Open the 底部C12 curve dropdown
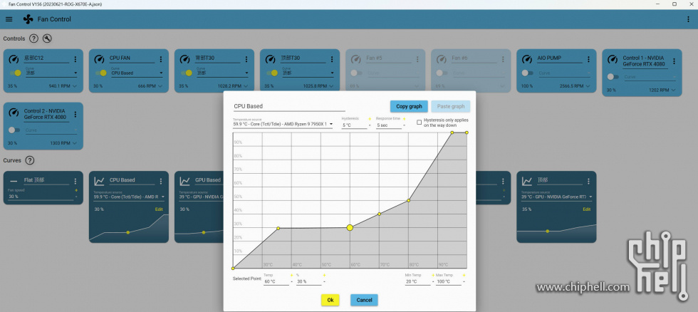Viewport: 698px width, 312px height. click(x=51, y=73)
